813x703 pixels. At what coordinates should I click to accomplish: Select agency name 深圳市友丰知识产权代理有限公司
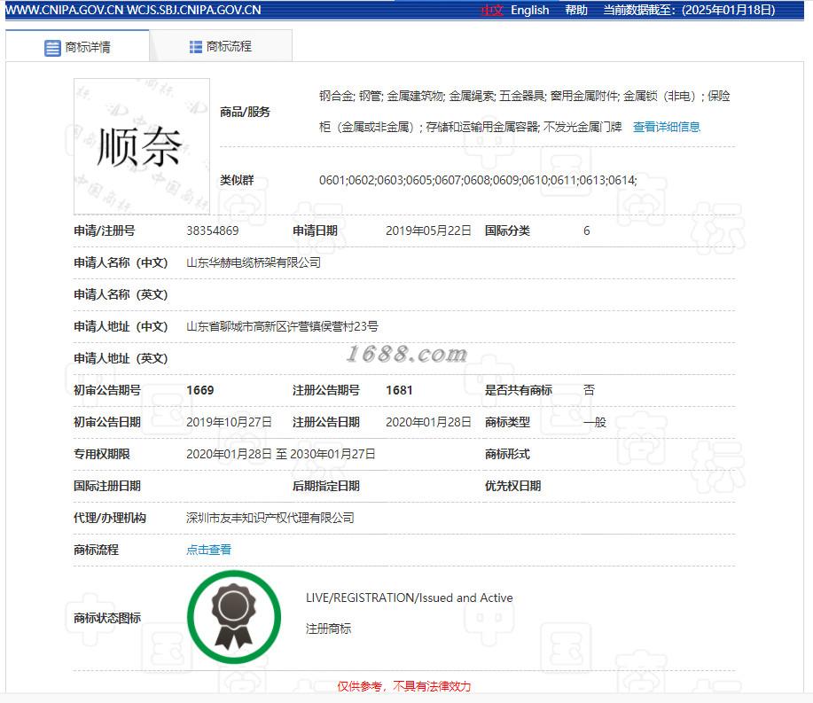click(270, 518)
